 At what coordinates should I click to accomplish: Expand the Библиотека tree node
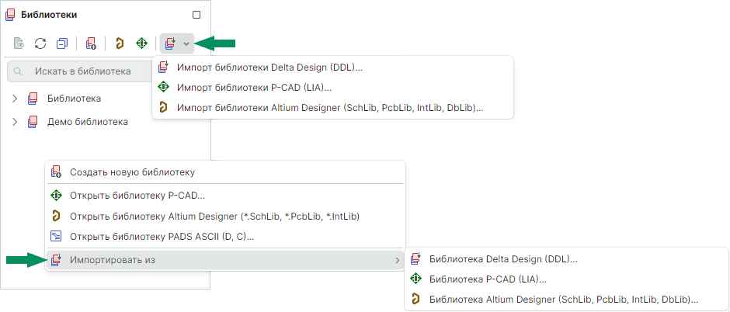tap(15, 99)
